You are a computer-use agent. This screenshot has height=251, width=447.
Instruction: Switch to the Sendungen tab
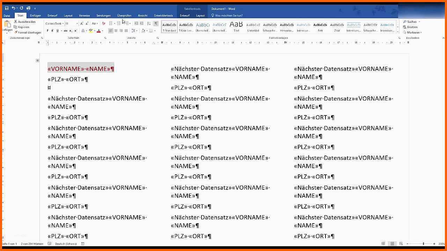coord(103,16)
